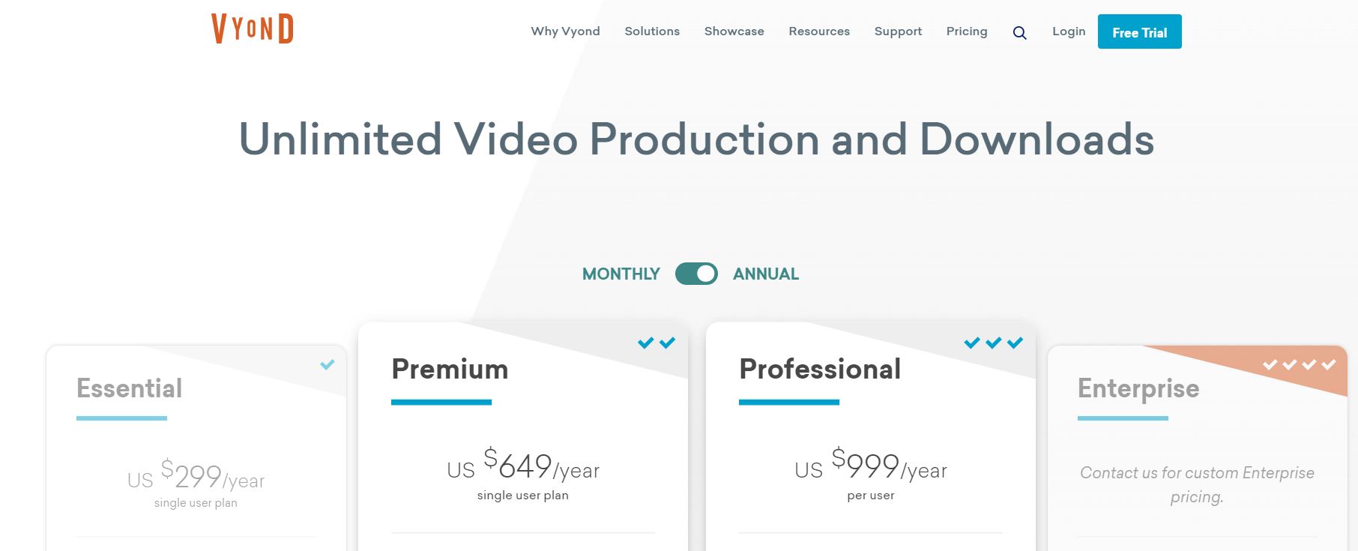The image size is (1358, 551).
Task: Open the Support menu
Action: click(x=898, y=31)
